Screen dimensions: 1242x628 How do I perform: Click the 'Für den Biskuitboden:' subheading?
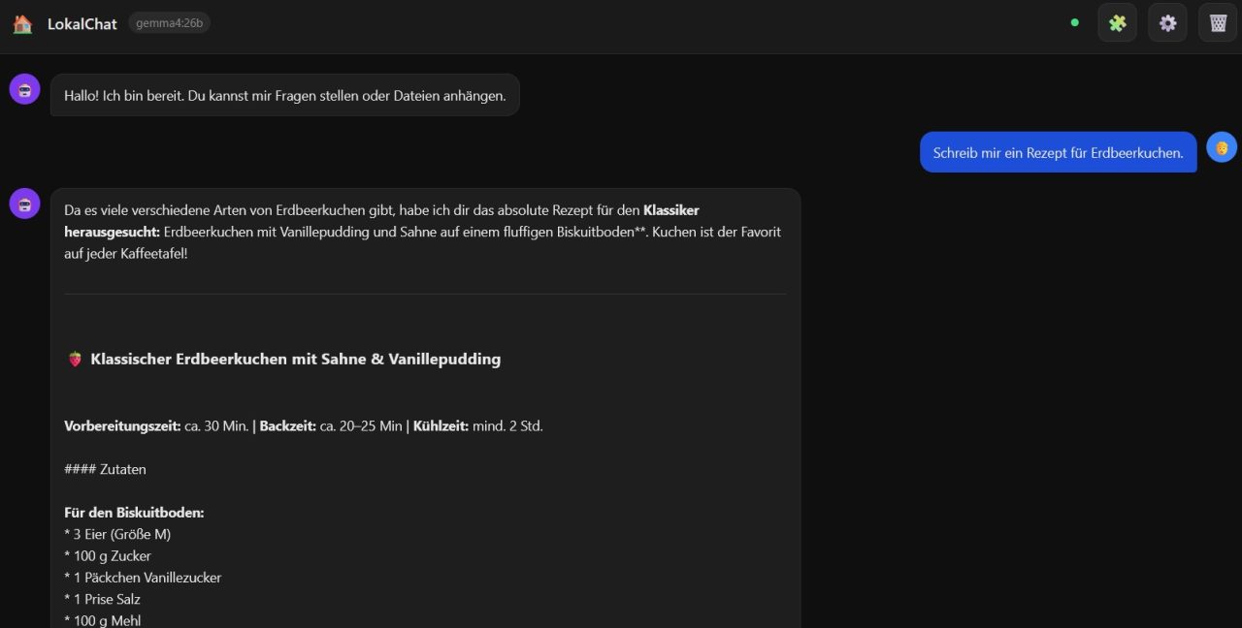134,513
